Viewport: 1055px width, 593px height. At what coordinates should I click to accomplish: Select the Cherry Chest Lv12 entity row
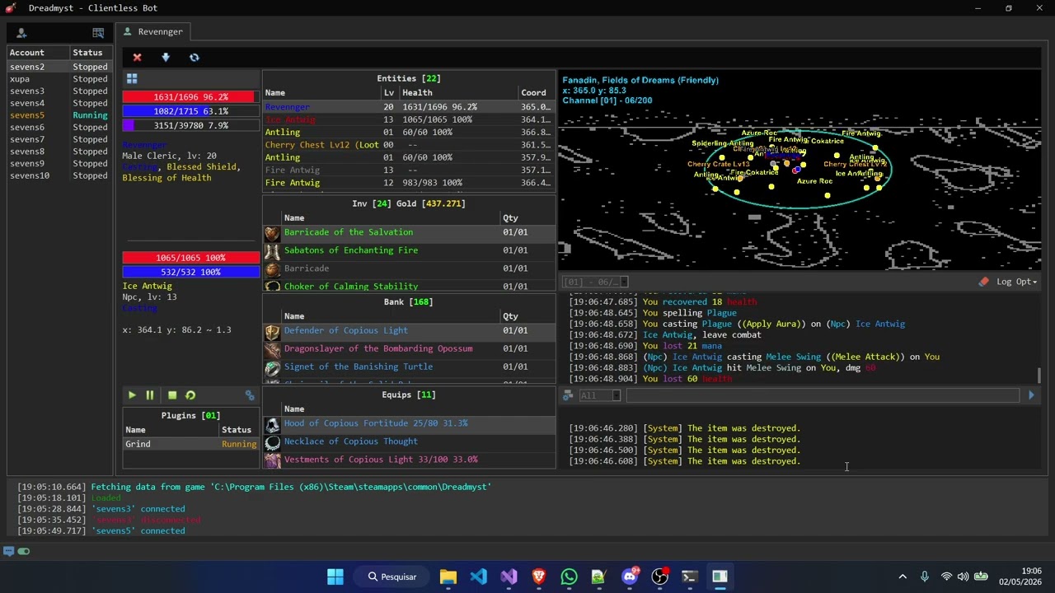[408, 145]
